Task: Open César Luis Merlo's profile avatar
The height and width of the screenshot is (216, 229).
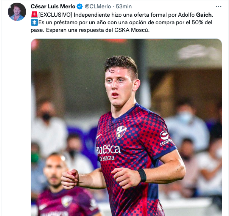Action: 17,12
